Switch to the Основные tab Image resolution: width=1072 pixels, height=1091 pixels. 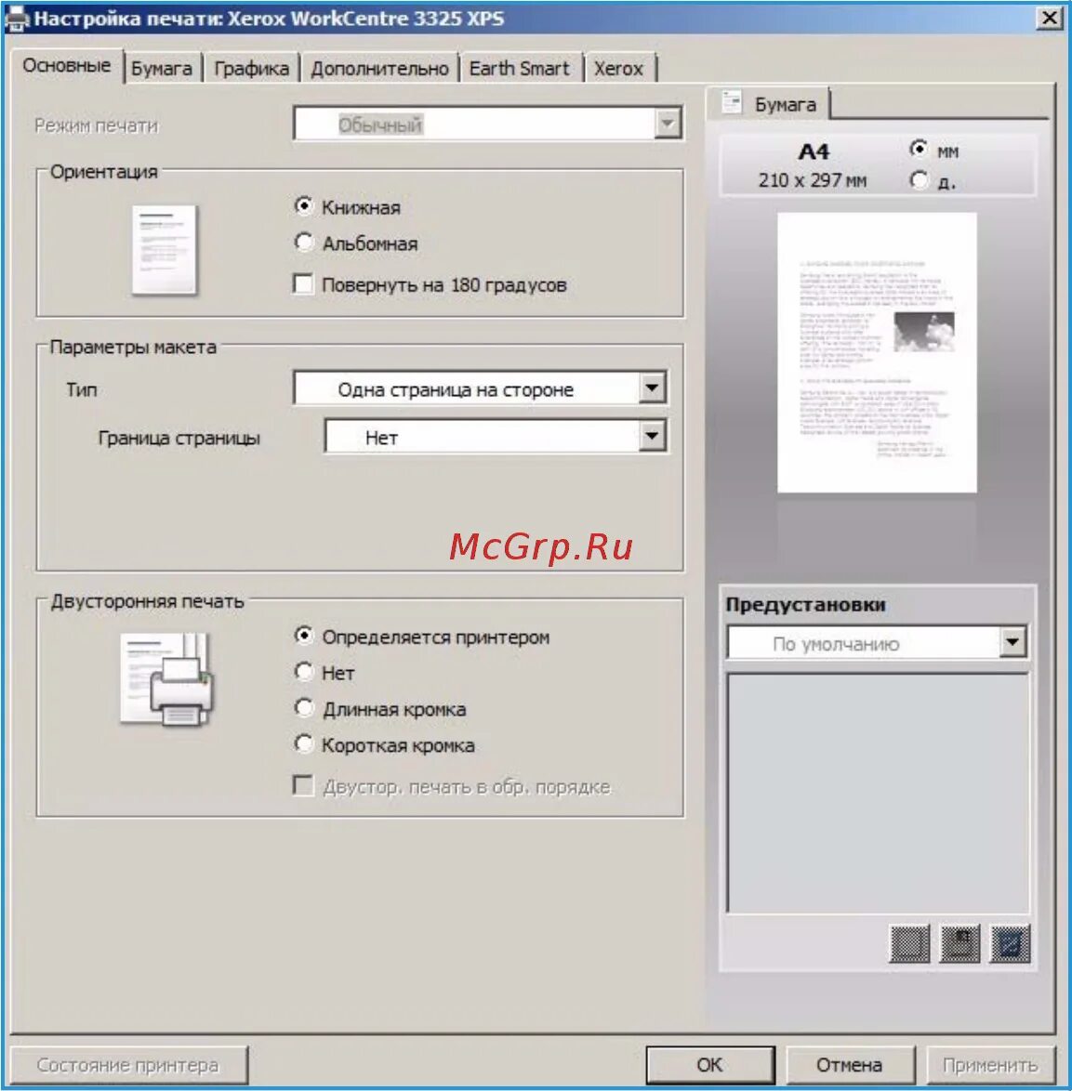click(66, 66)
